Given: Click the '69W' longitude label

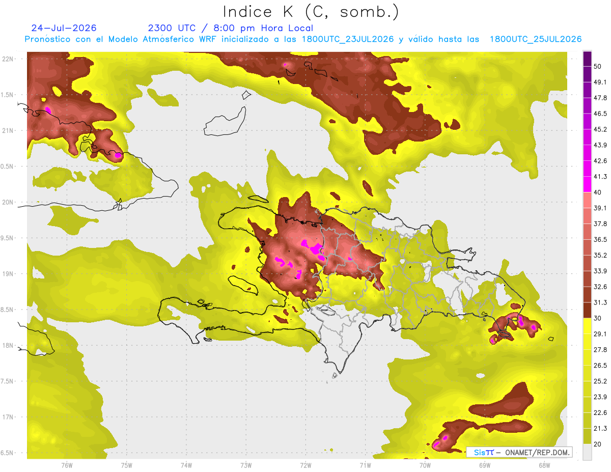Looking at the screenshot, I should [485, 465].
